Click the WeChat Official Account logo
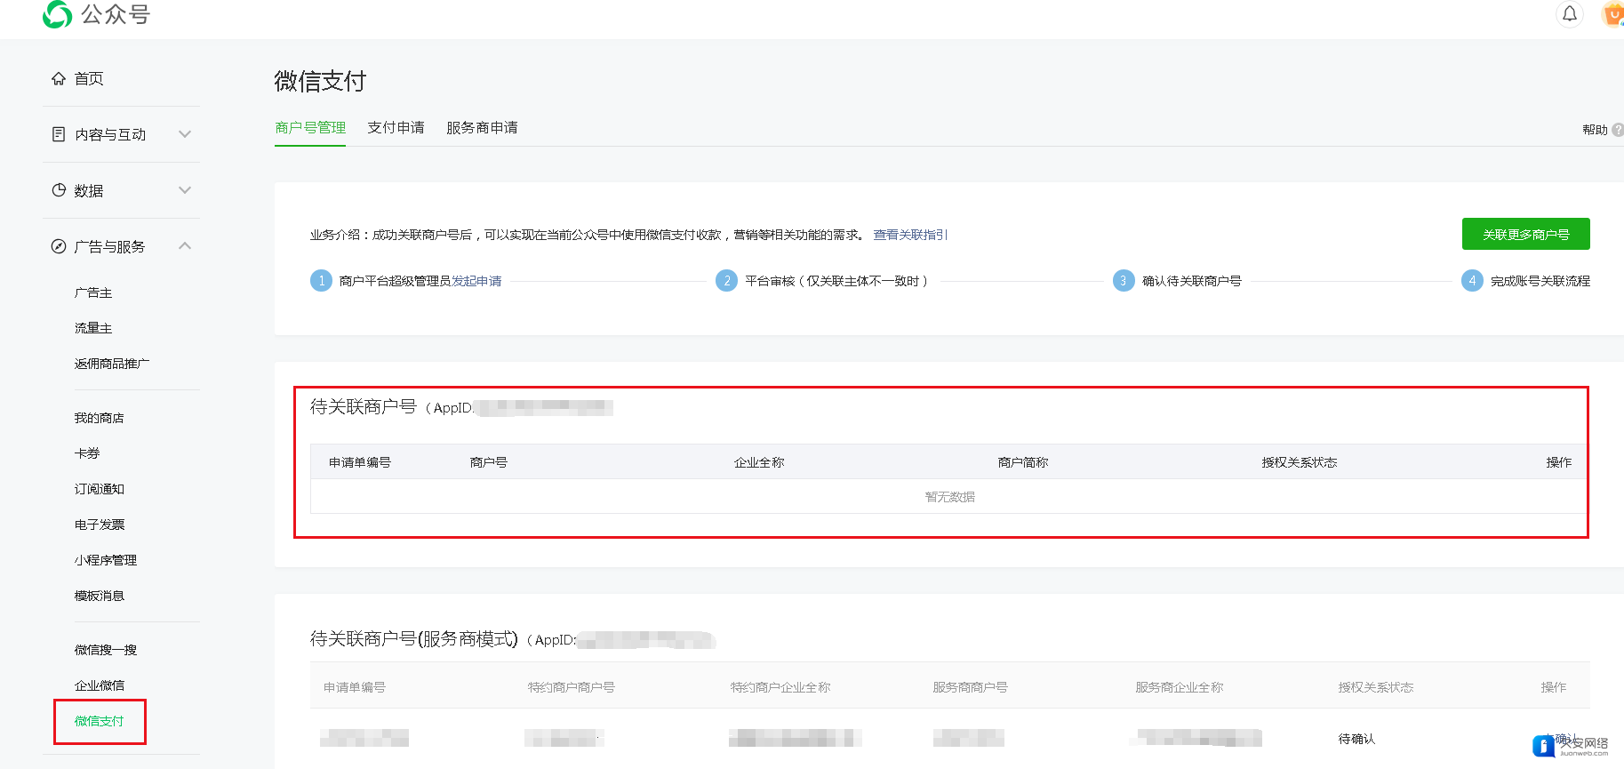The image size is (1624, 769). pyautogui.click(x=58, y=13)
